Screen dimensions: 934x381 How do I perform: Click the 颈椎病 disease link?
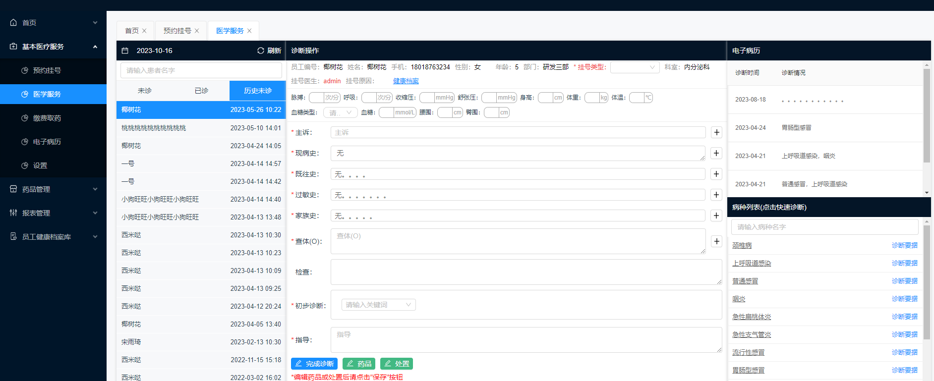click(x=742, y=245)
